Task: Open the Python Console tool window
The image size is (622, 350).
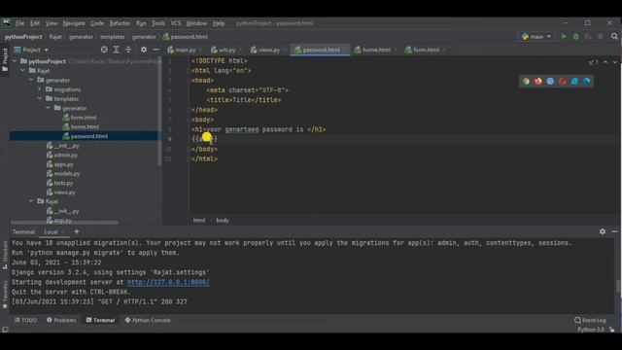Action: [x=148, y=320]
